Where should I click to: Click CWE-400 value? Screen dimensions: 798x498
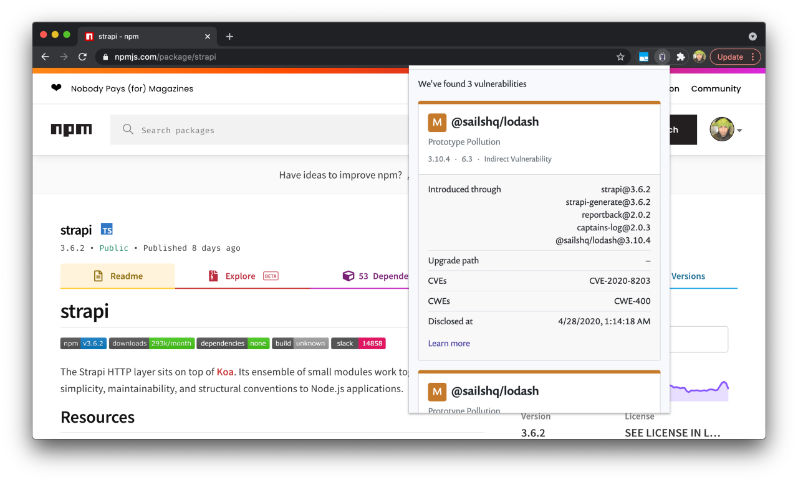(632, 301)
